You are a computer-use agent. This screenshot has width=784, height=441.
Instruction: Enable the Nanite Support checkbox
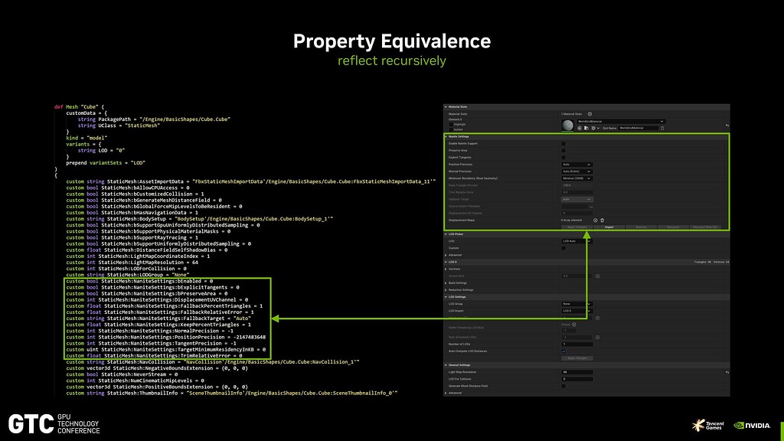click(x=563, y=143)
